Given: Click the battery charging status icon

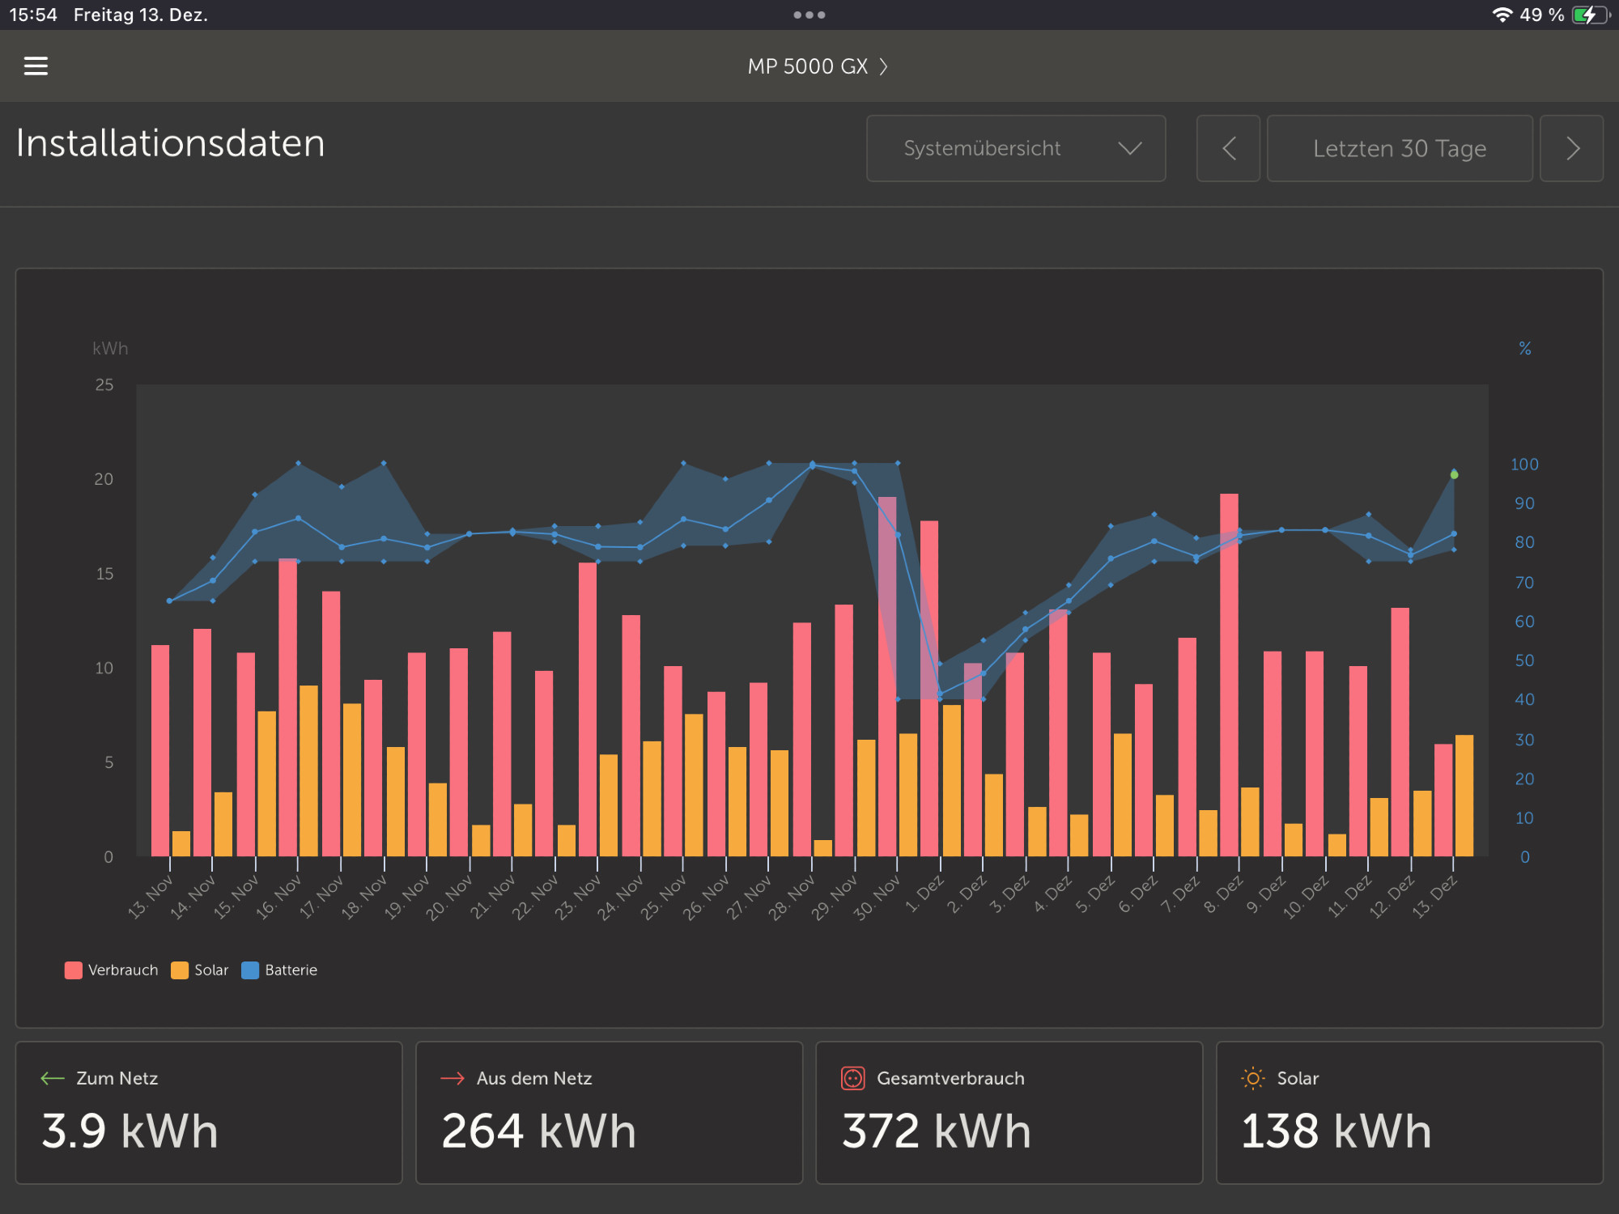Looking at the screenshot, I should (1590, 15).
